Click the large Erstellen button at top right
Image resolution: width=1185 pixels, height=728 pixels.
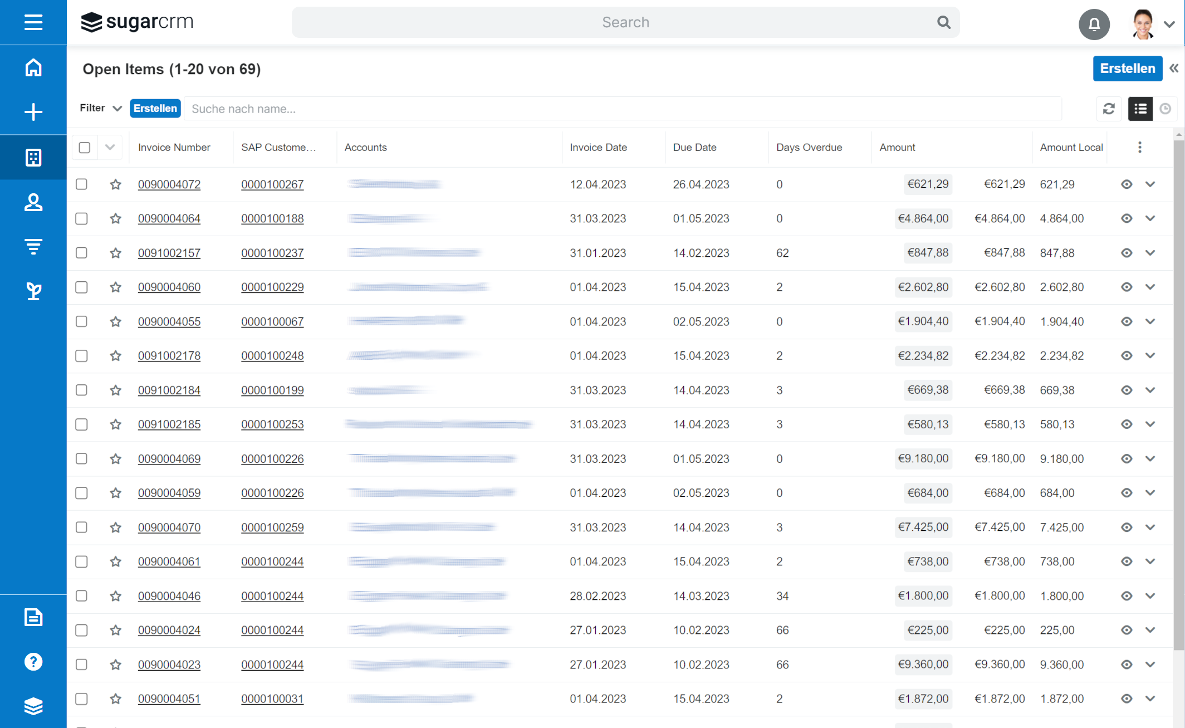pyautogui.click(x=1128, y=69)
